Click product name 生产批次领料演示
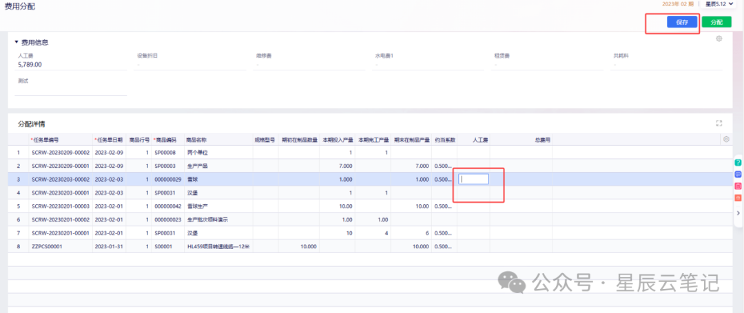The height and width of the screenshot is (313, 744). [208, 219]
